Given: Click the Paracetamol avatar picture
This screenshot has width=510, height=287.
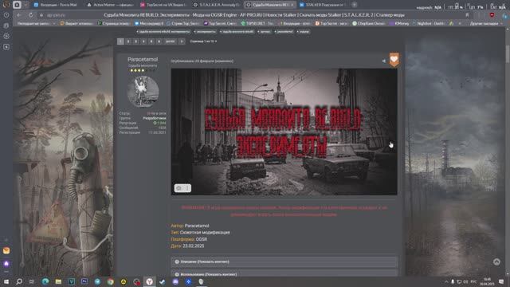Looking at the screenshot, I should click(143, 92).
